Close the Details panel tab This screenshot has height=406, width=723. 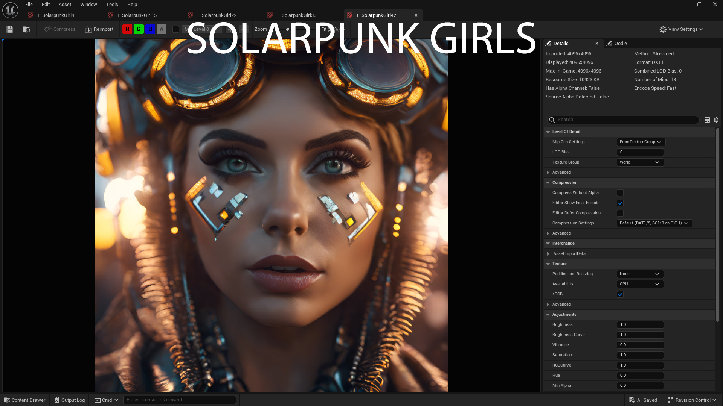(x=597, y=44)
